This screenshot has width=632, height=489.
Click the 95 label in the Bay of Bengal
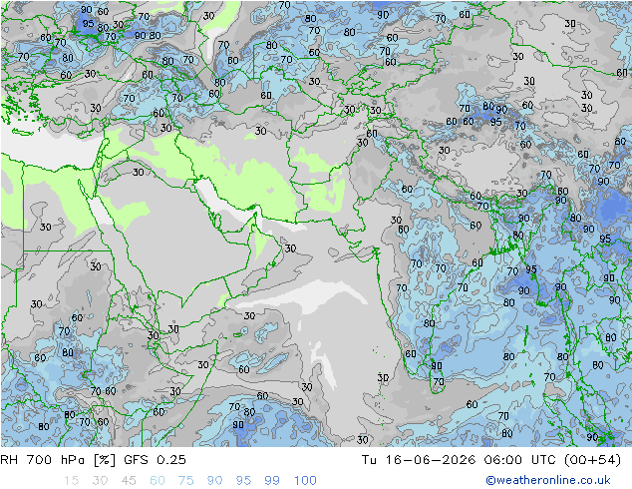click(x=531, y=269)
